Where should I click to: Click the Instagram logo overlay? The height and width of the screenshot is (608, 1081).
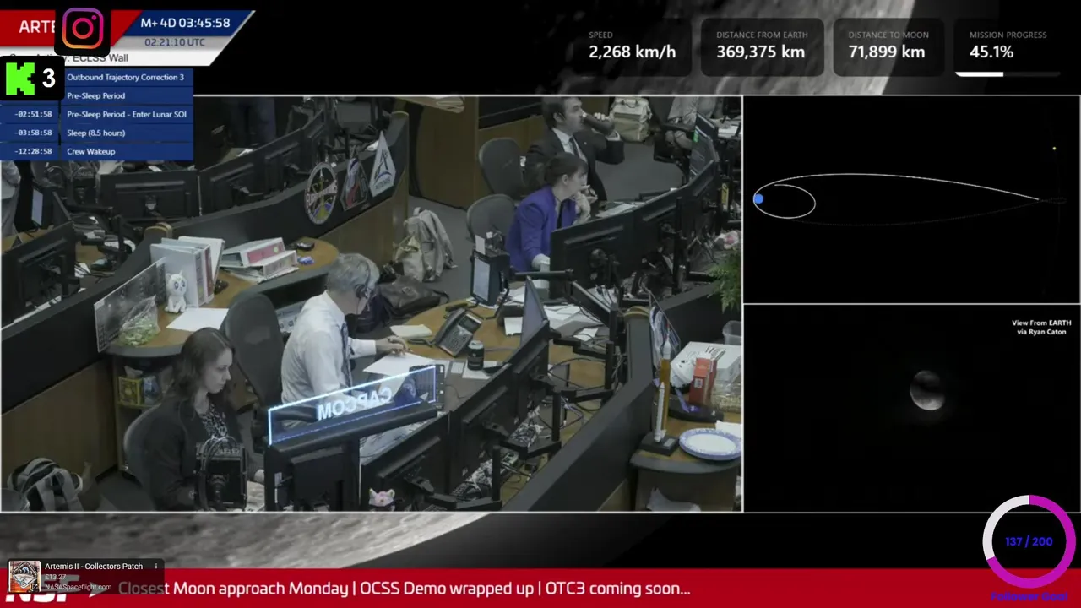83,30
